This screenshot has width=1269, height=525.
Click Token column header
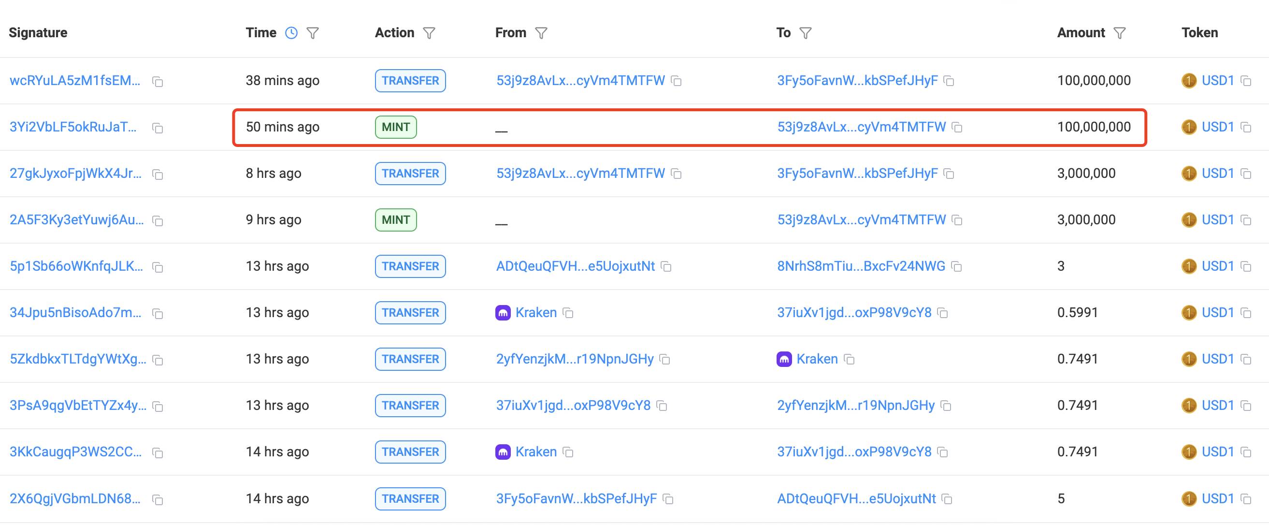point(1199,32)
